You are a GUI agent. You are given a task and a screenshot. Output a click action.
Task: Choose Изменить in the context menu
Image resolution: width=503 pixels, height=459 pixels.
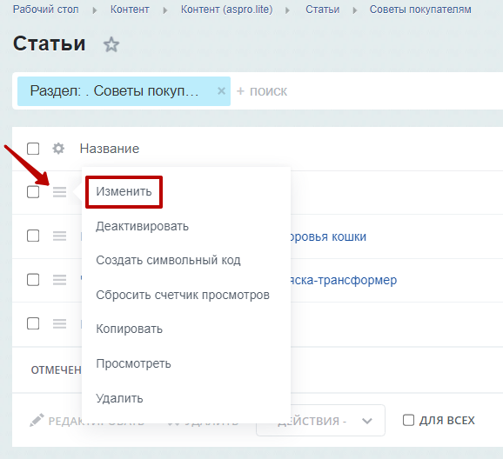[124, 191]
